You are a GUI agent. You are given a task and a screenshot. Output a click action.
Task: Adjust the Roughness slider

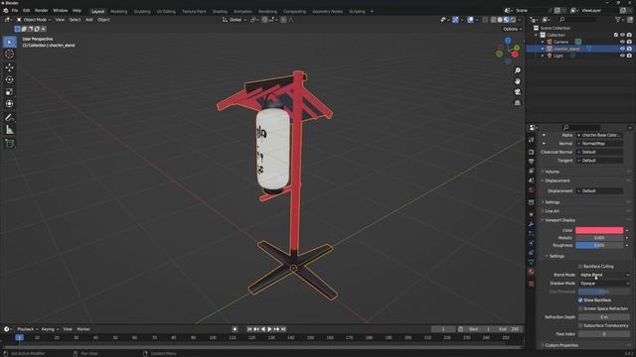click(x=599, y=245)
